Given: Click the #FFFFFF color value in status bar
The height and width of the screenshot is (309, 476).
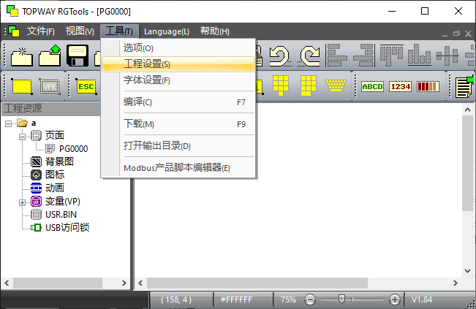Looking at the screenshot, I should pyautogui.click(x=236, y=300).
